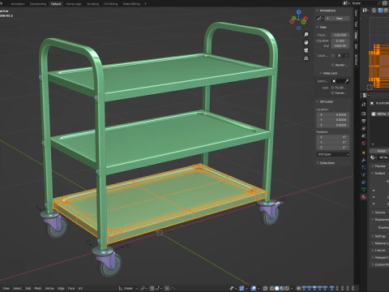The height and width of the screenshot is (292, 389).
Task: Switch to the Scripting workspace tab
Action: [x=92, y=4]
